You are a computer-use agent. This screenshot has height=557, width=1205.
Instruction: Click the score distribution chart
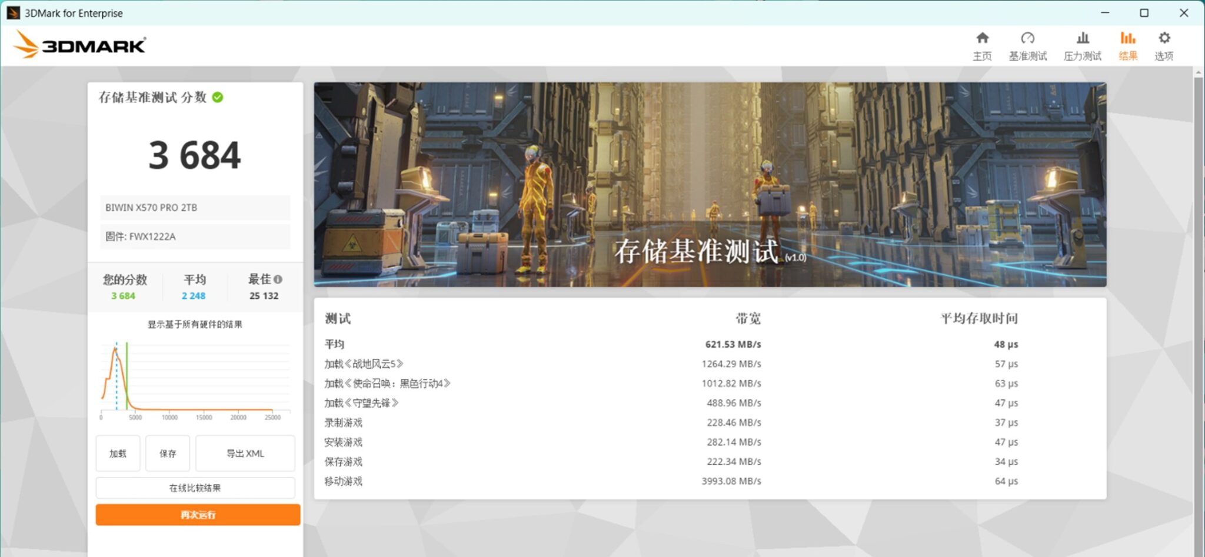click(x=195, y=379)
